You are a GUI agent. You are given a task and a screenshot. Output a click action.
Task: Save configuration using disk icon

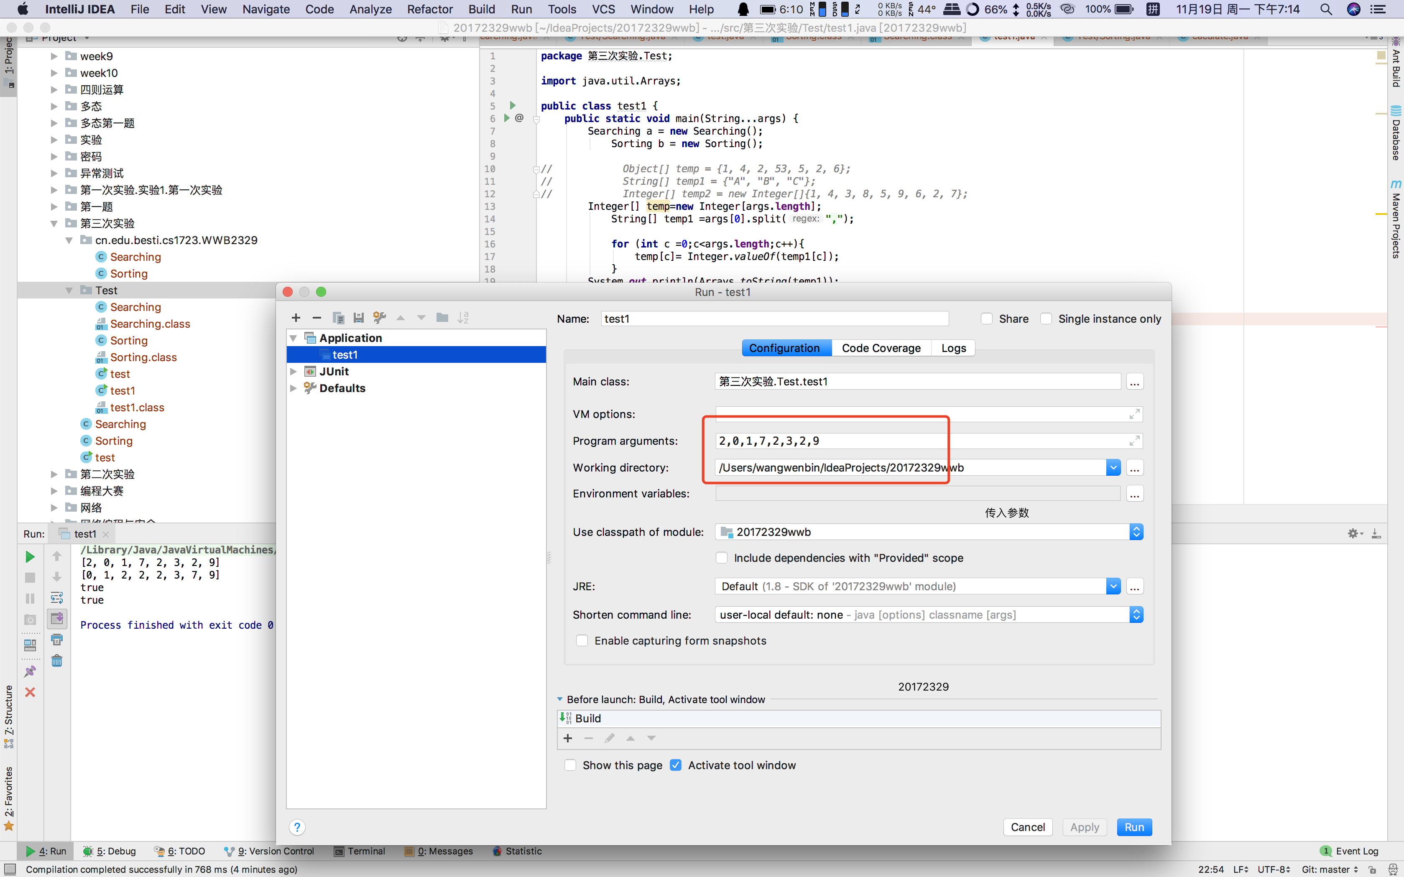tap(359, 318)
